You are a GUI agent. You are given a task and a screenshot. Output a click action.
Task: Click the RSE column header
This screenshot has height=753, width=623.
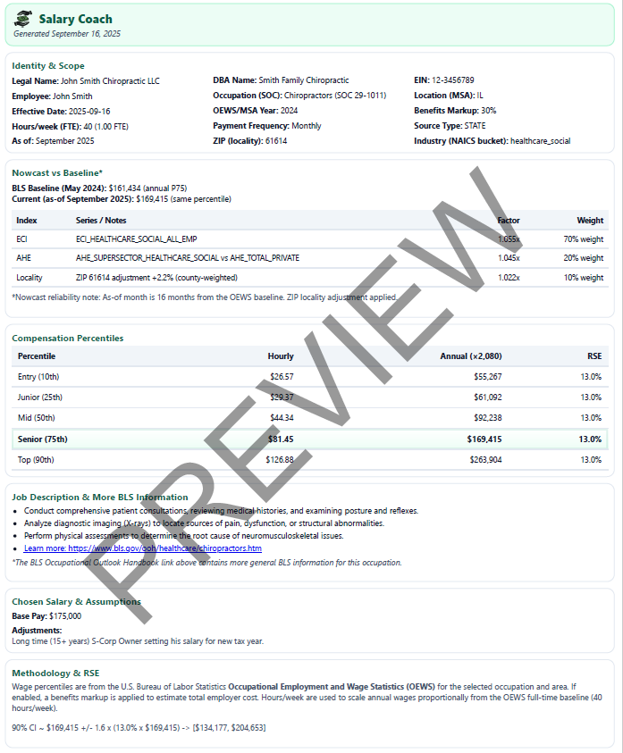pyautogui.click(x=594, y=356)
